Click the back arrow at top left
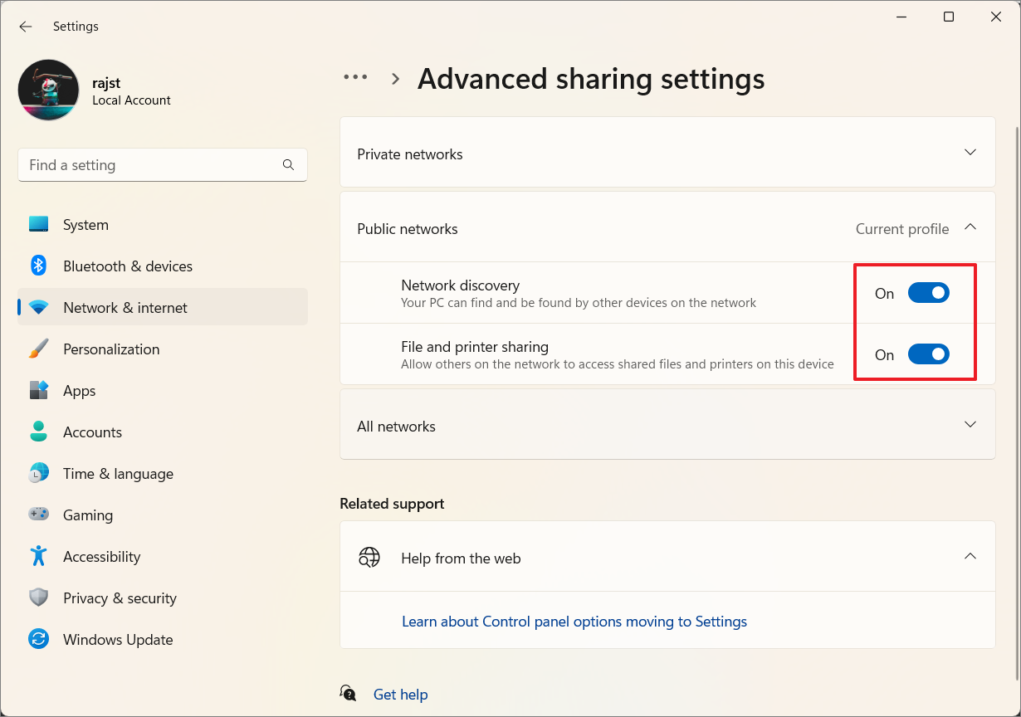The image size is (1021, 717). coord(25,26)
